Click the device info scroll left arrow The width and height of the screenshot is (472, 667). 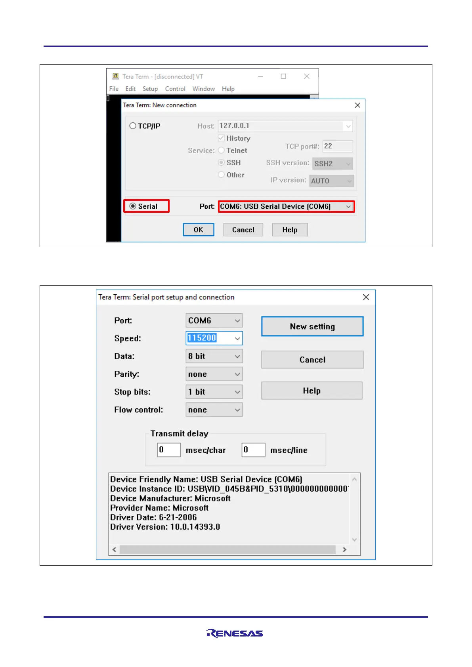coord(115,549)
